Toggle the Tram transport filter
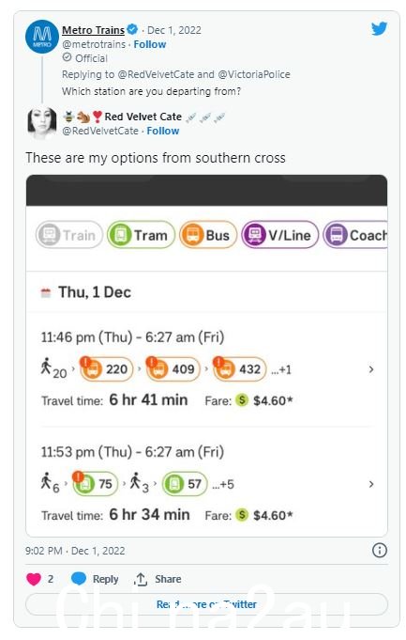This screenshot has width=406, height=640. 141,235
